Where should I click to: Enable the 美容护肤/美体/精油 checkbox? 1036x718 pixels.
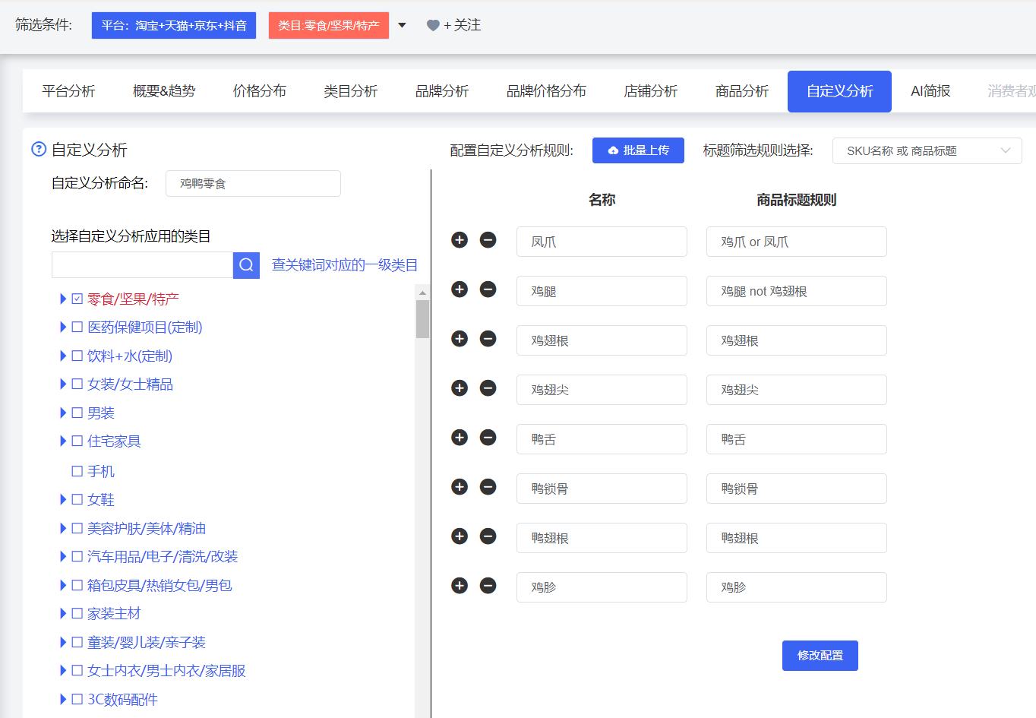(x=77, y=528)
